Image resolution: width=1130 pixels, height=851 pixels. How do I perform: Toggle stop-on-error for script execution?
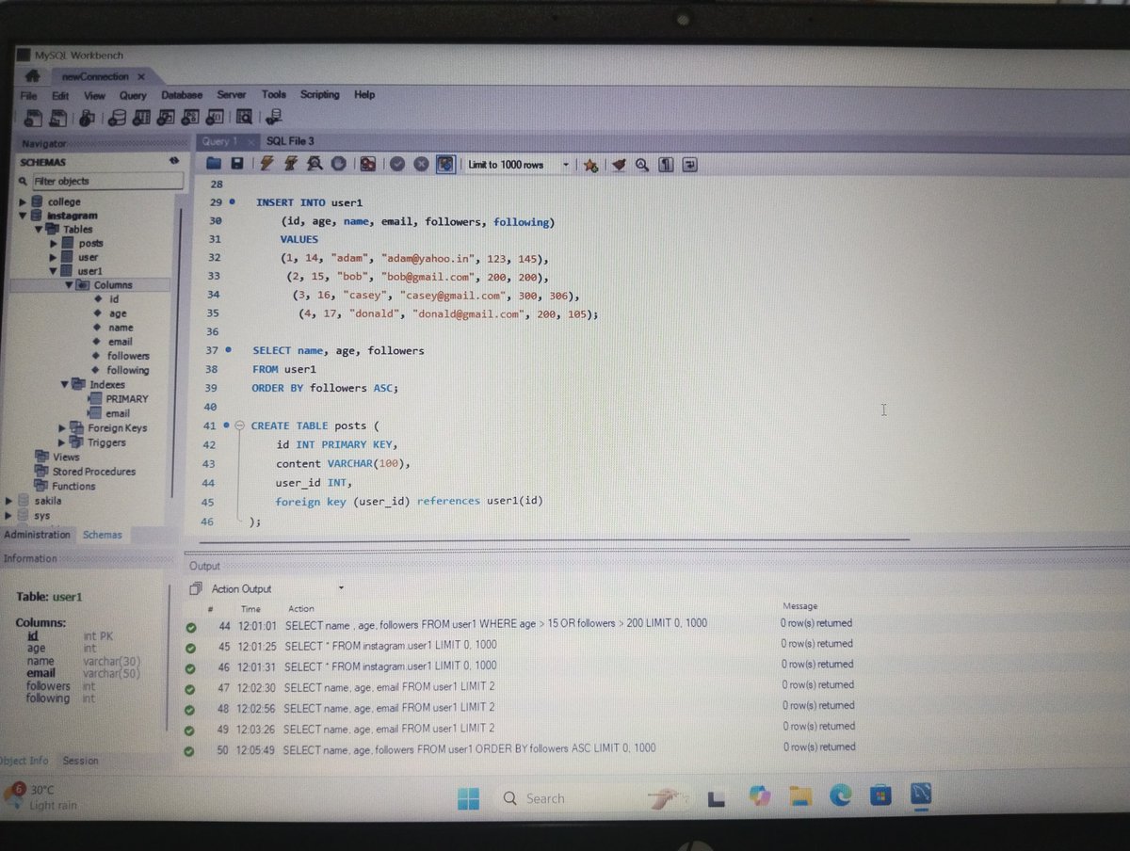click(x=367, y=164)
